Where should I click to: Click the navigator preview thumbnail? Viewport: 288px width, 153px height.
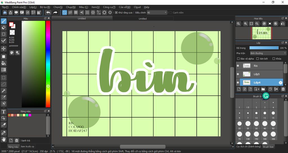click(262, 33)
